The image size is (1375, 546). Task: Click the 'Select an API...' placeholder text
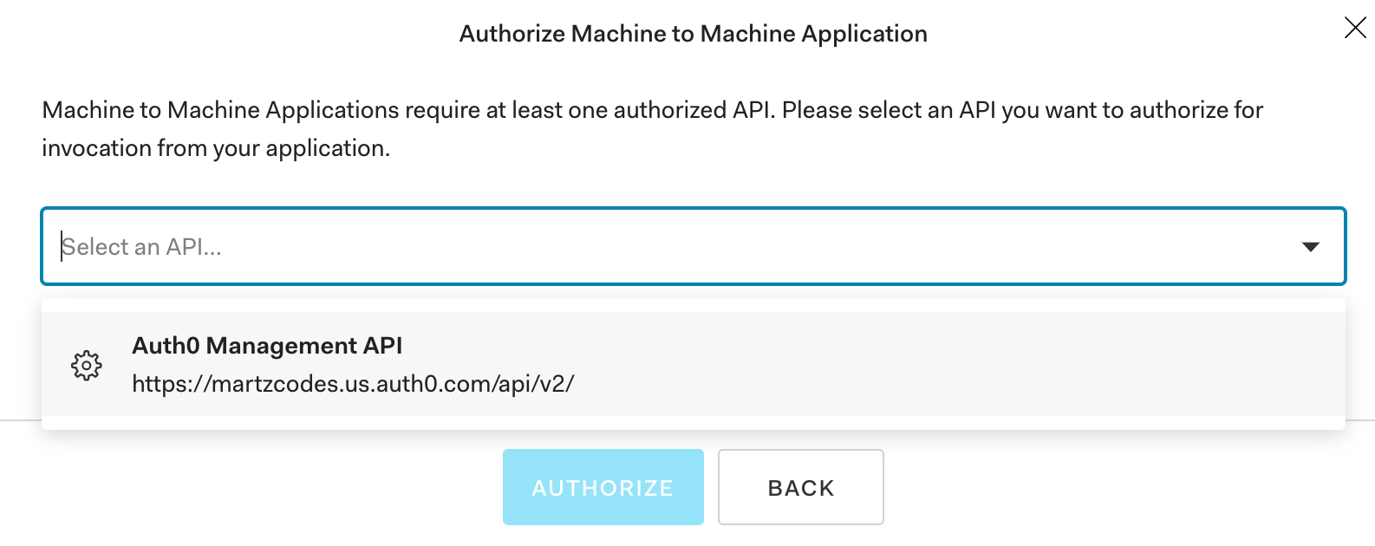(141, 247)
